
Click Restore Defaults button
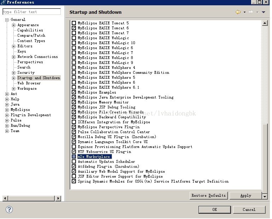(208, 195)
